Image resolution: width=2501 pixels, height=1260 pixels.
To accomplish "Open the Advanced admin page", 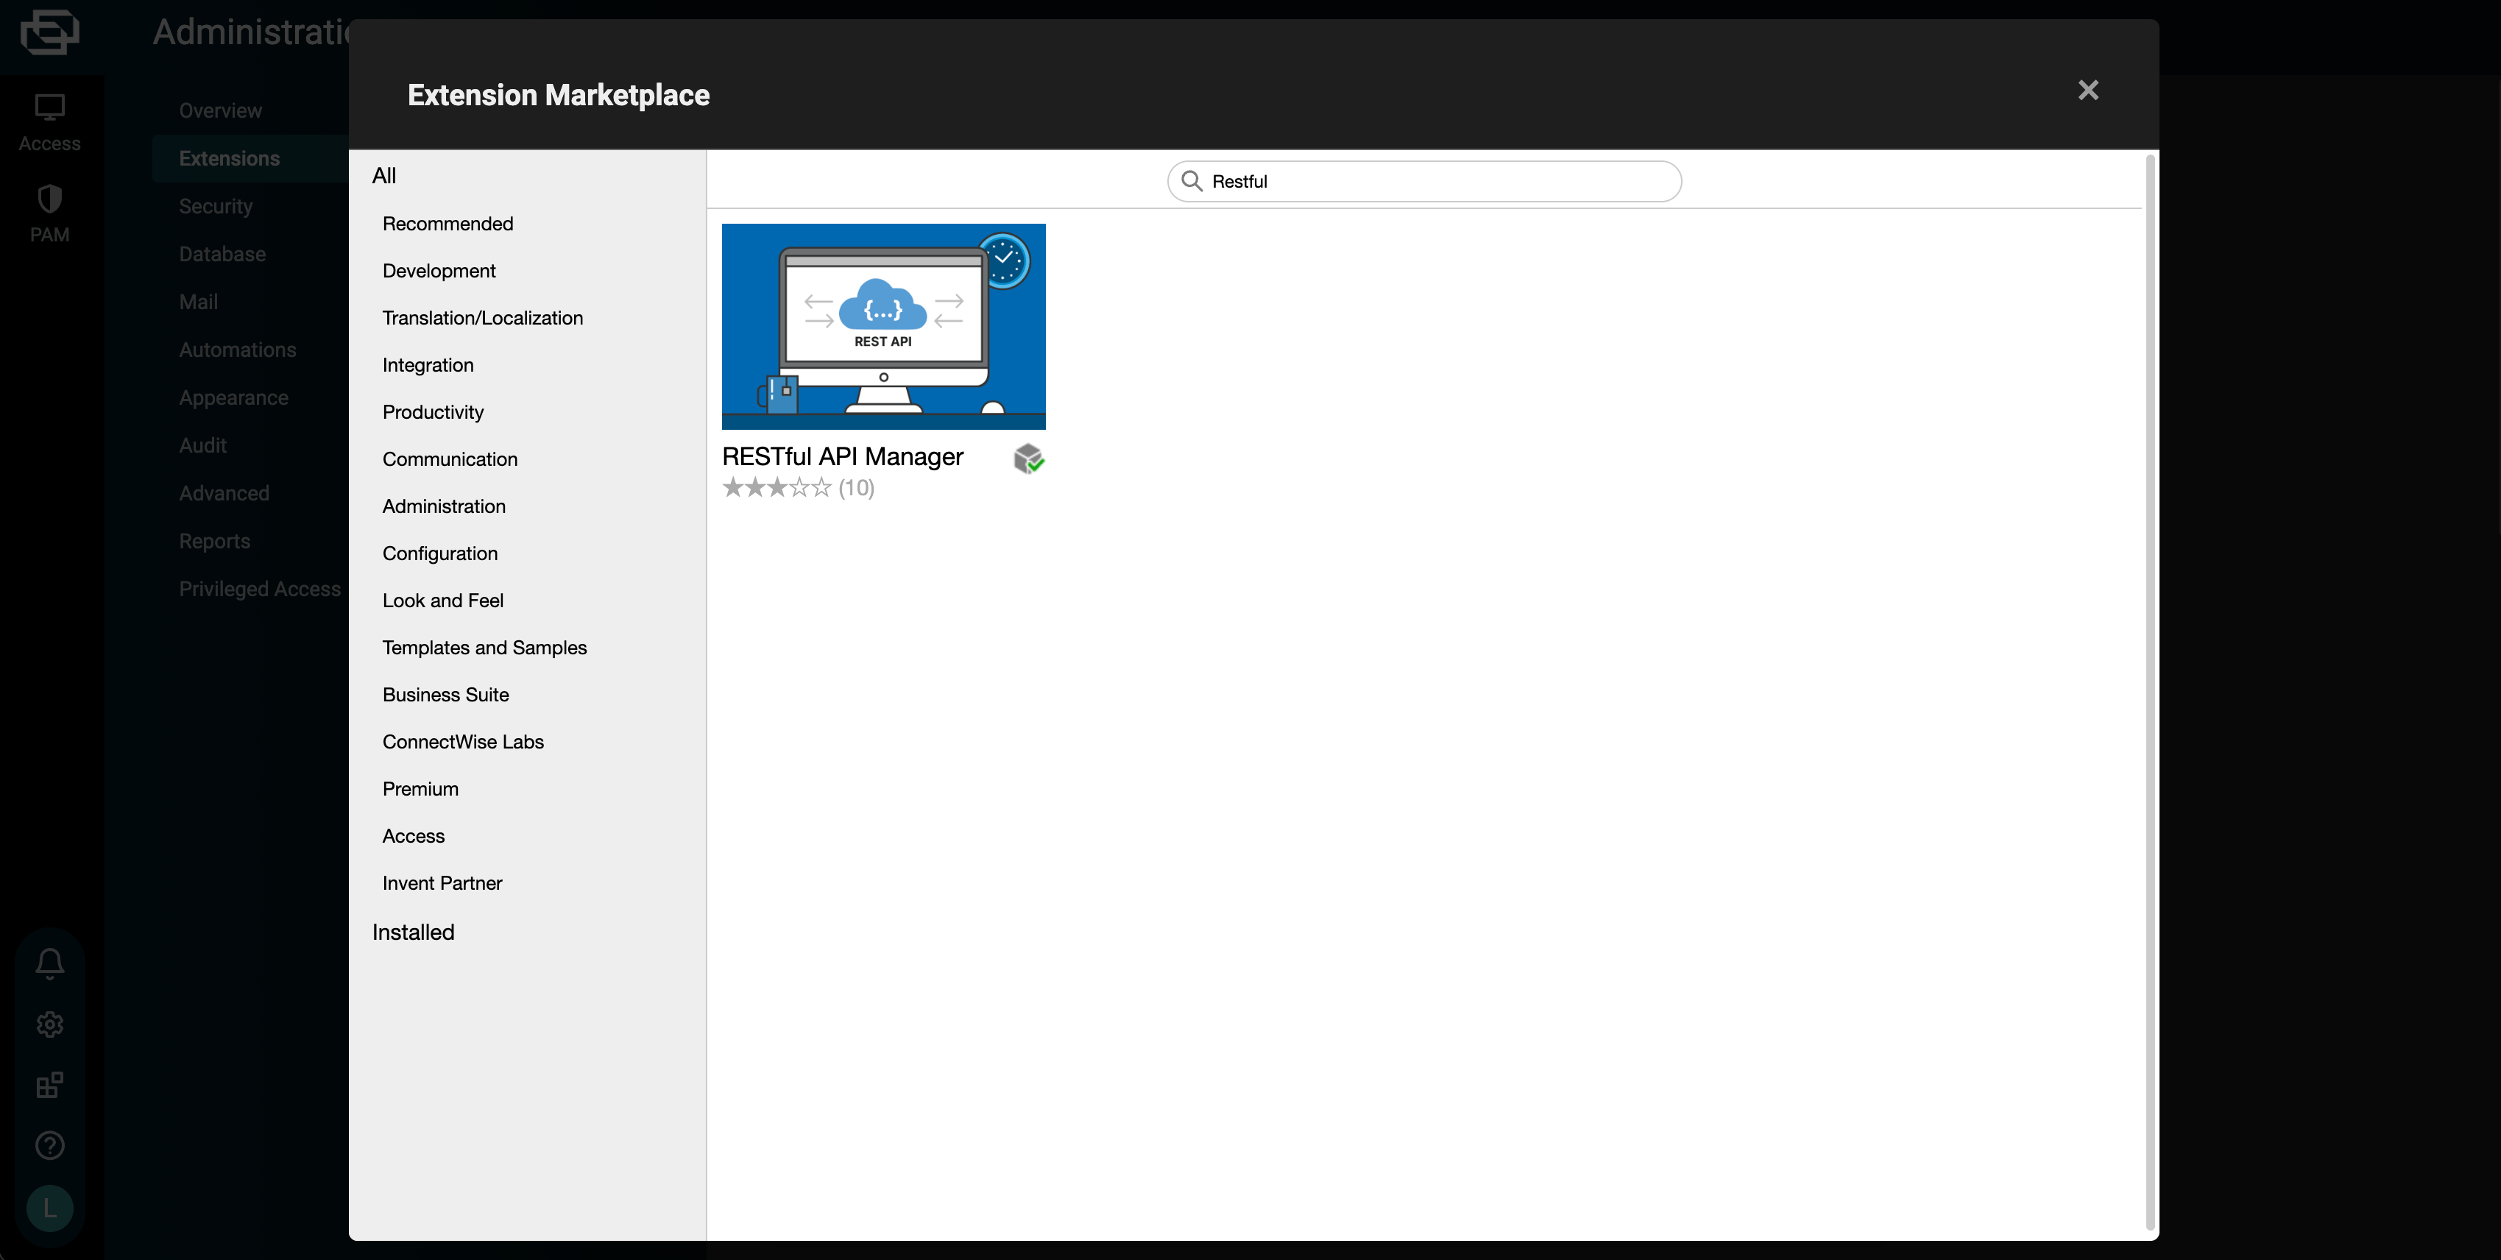I will pos(224,493).
